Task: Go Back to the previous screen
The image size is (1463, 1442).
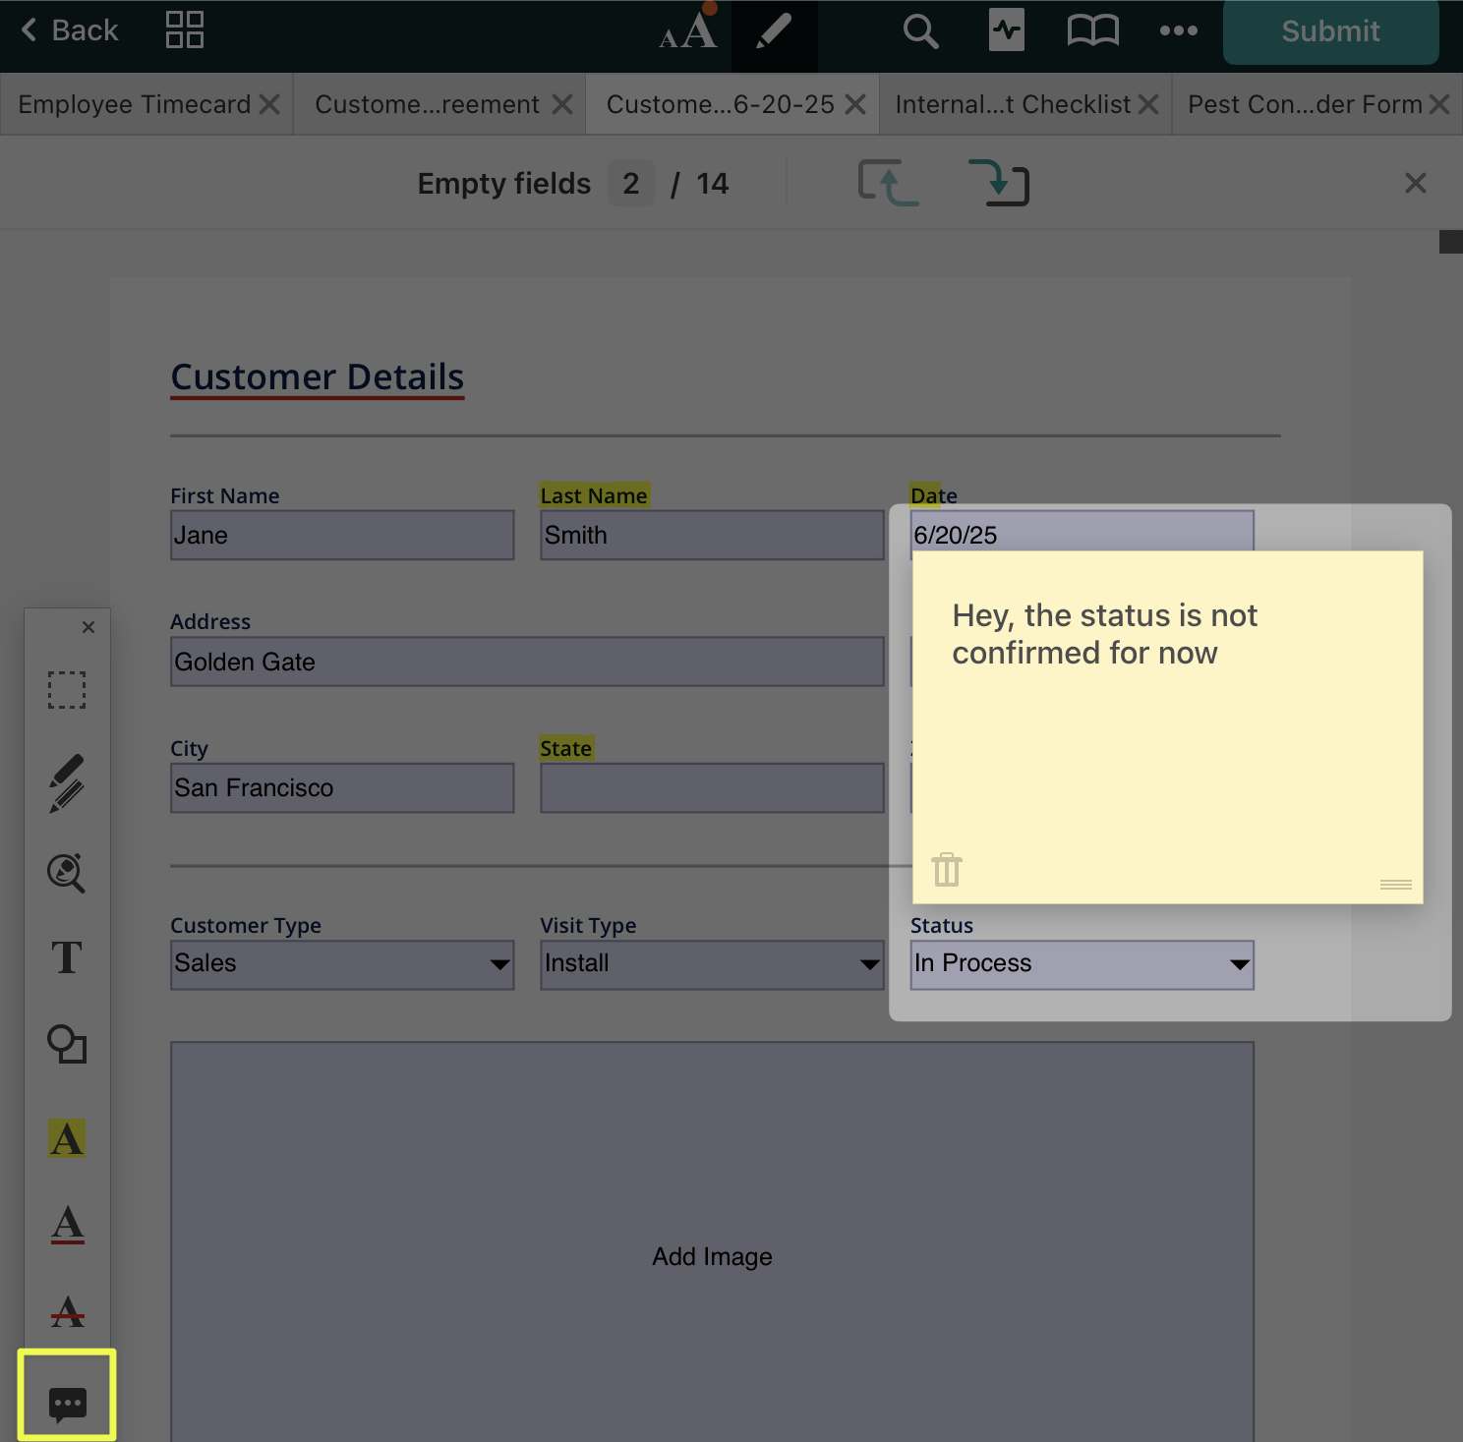Action: [x=69, y=30]
